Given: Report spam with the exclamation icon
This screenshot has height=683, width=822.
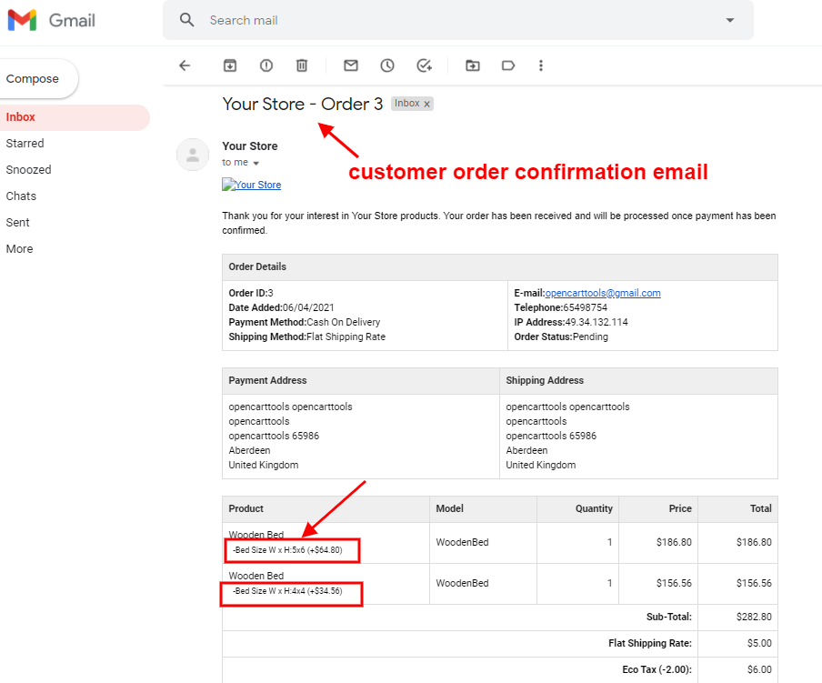Looking at the screenshot, I should (266, 65).
